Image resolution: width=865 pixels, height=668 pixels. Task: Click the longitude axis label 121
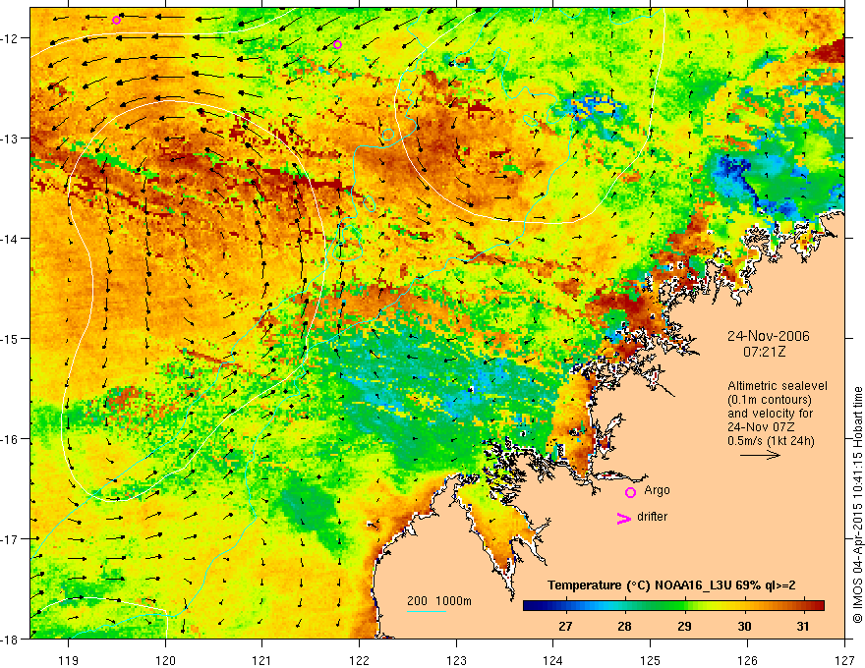(x=262, y=661)
